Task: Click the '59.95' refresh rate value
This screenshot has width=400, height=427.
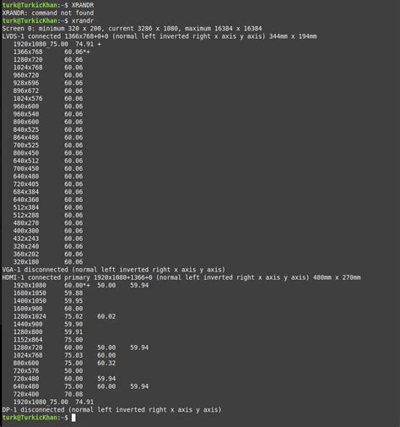Action: pyautogui.click(x=73, y=301)
